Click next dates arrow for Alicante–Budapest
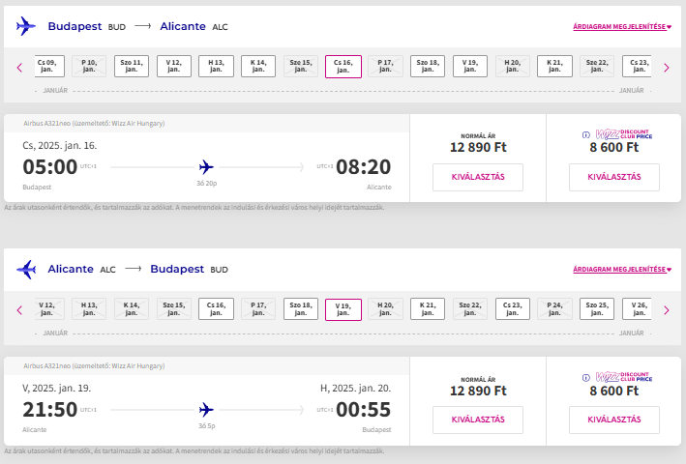Screen dimensions: 686x464 coord(666,310)
